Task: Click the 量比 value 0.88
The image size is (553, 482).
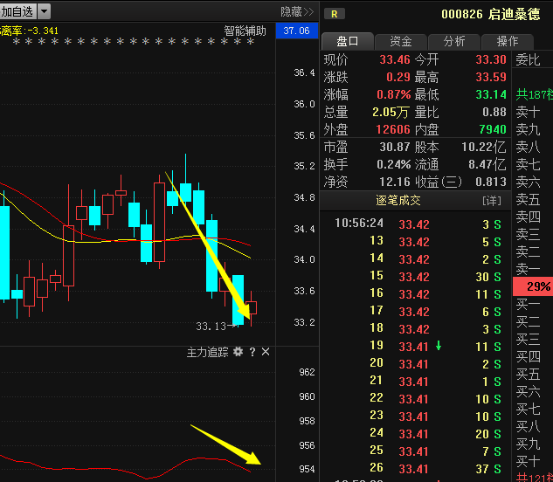Action: [494, 112]
